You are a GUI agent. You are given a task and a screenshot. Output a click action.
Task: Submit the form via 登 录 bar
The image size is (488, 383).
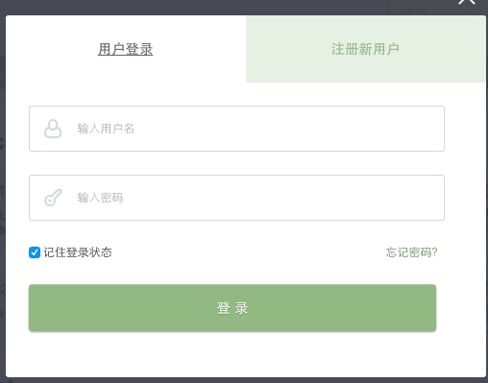coord(232,308)
